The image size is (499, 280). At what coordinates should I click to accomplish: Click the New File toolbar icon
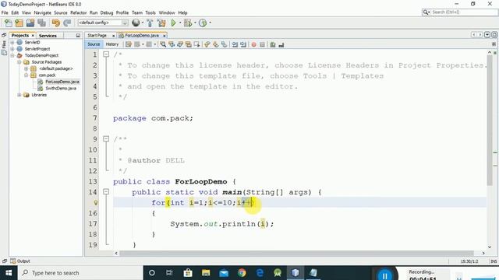(x=9, y=23)
